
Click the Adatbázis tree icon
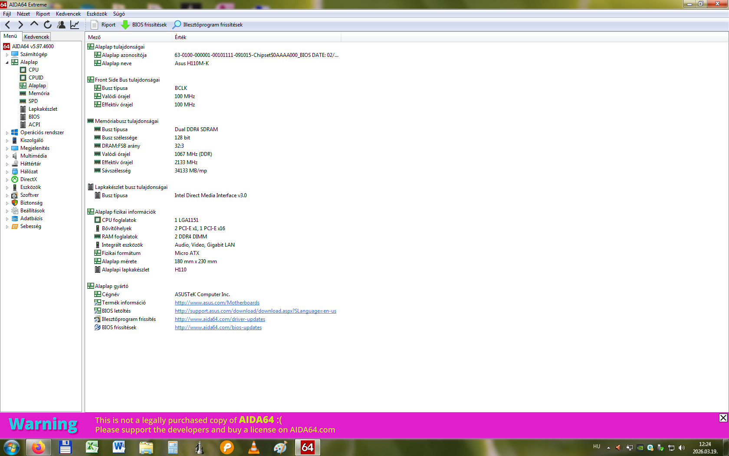click(x=15, y=218)
